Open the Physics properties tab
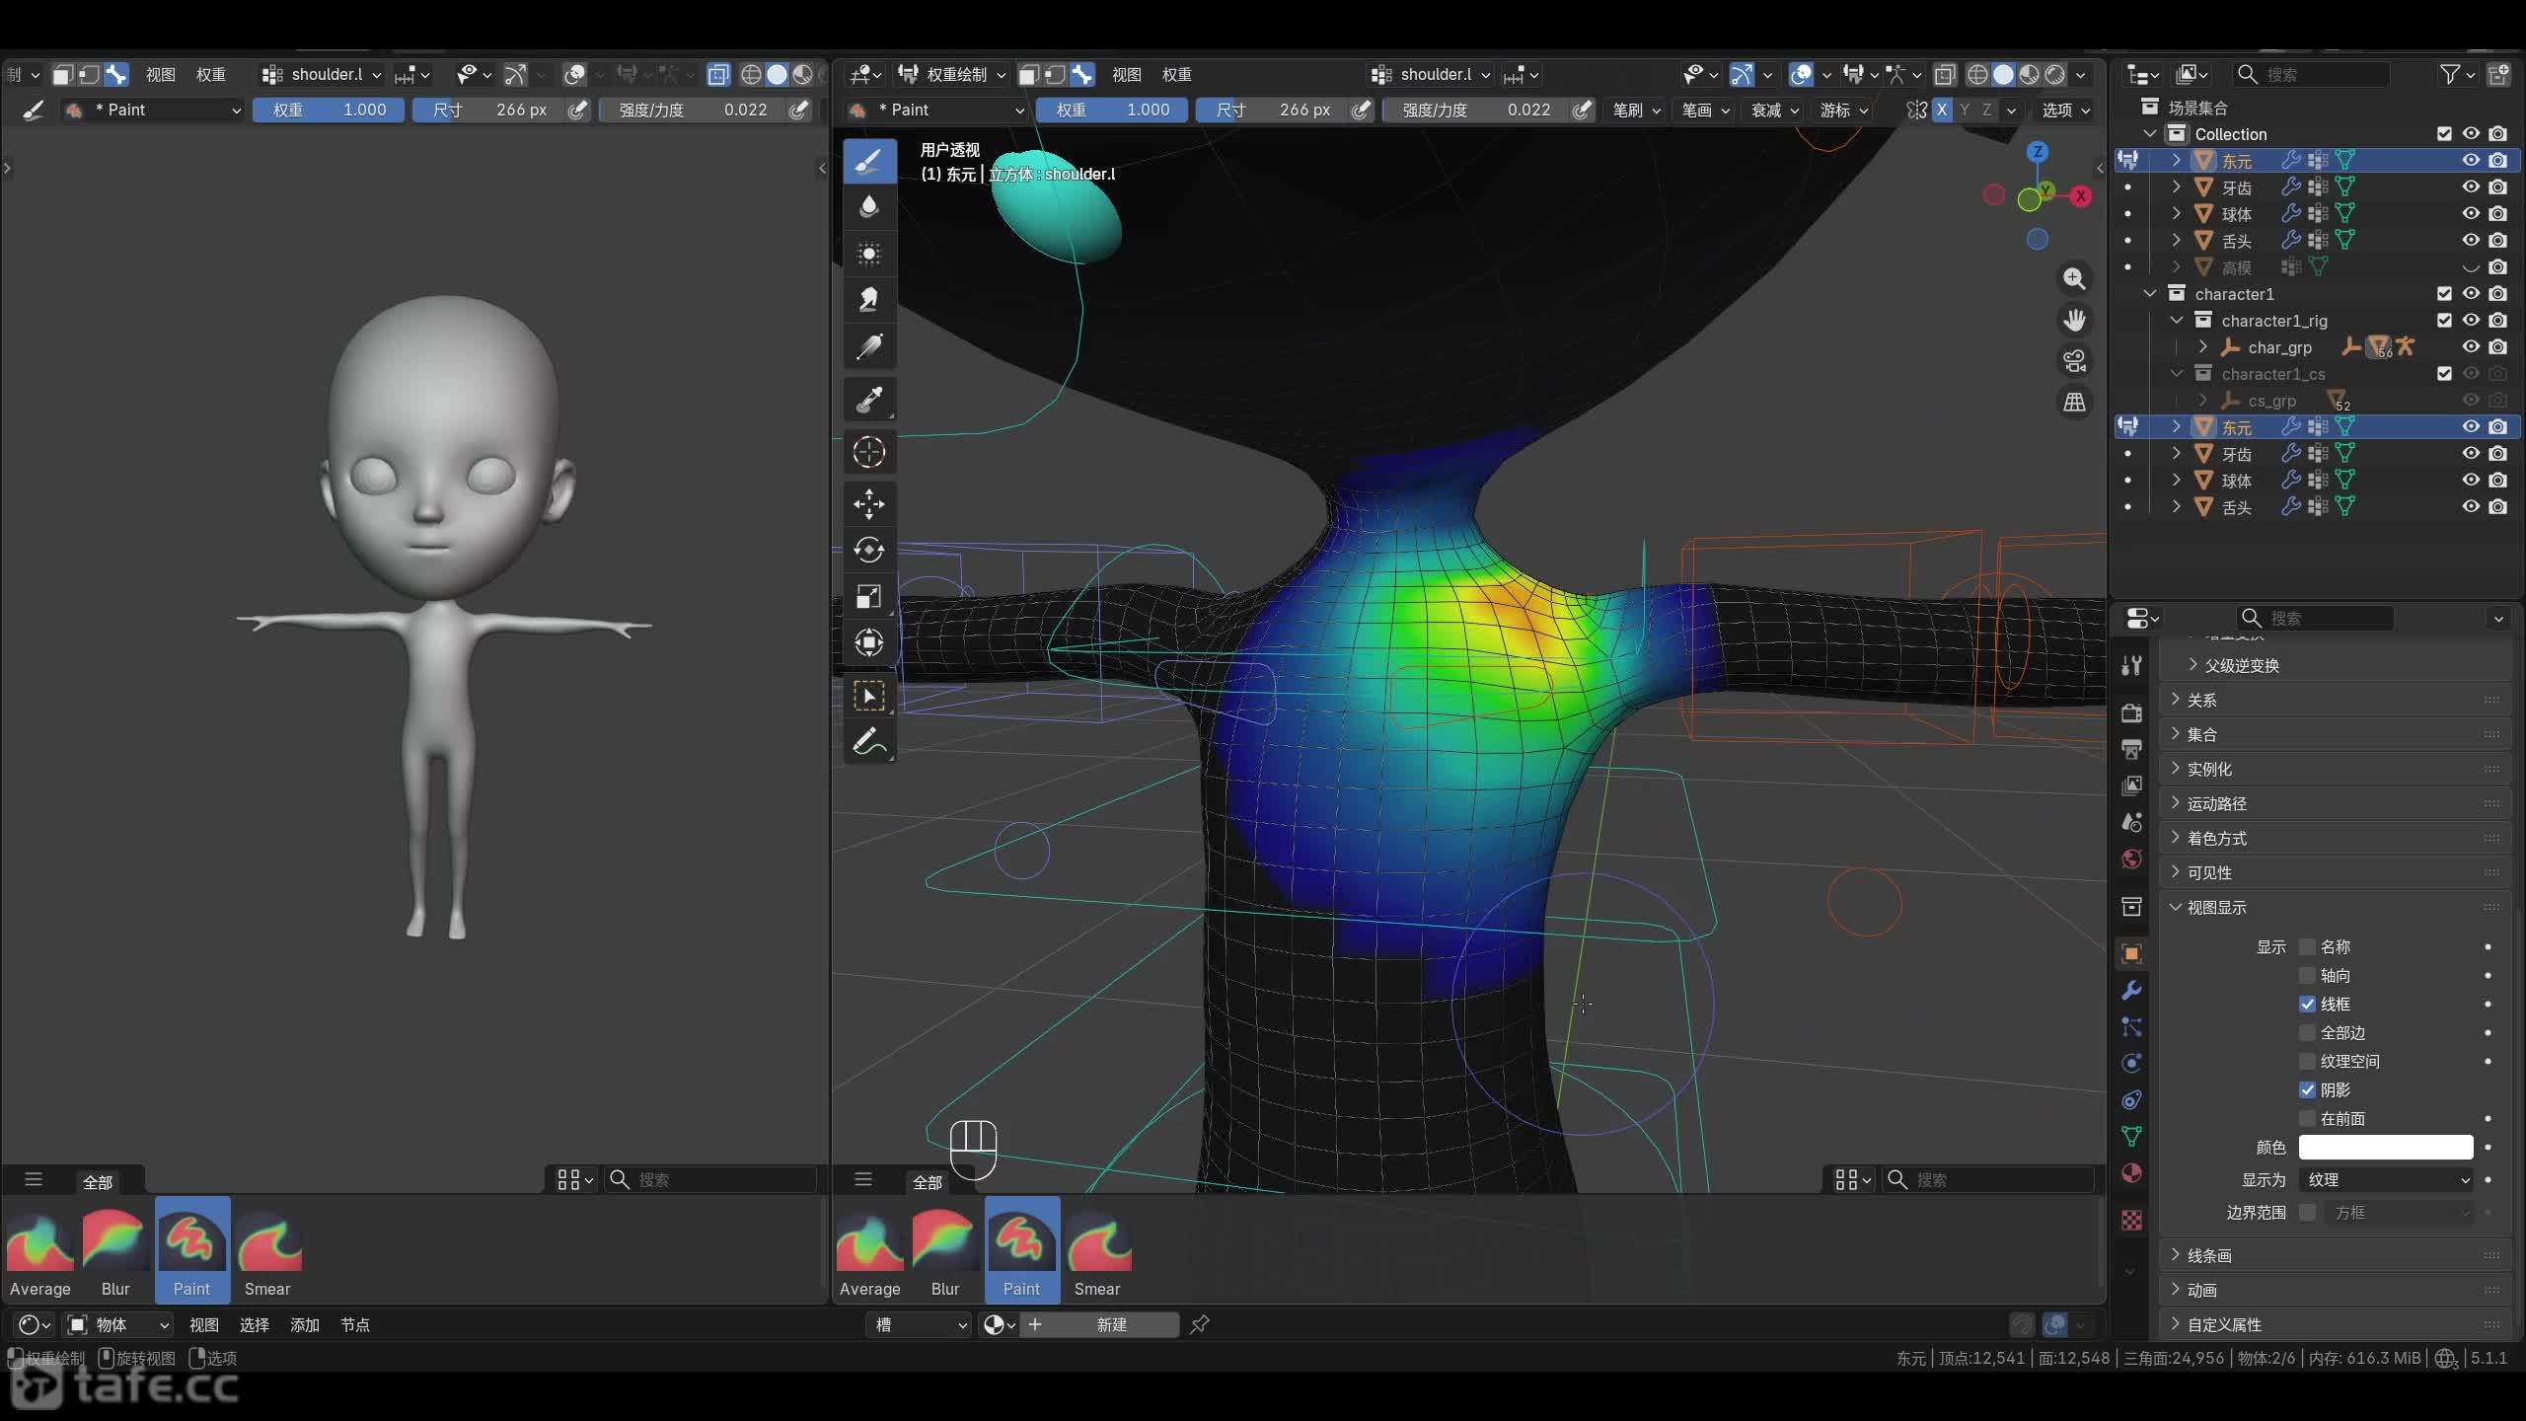This screenshot has width=2526, height=1421. [2131, 1063]
